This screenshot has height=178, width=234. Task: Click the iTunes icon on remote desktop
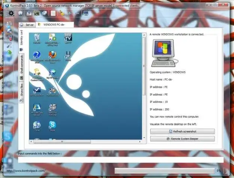coord(37,125)
